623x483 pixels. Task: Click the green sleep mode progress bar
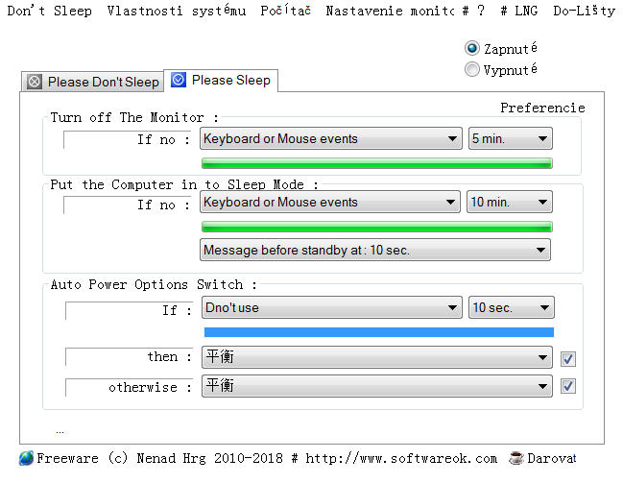click(x=376, y=227)
